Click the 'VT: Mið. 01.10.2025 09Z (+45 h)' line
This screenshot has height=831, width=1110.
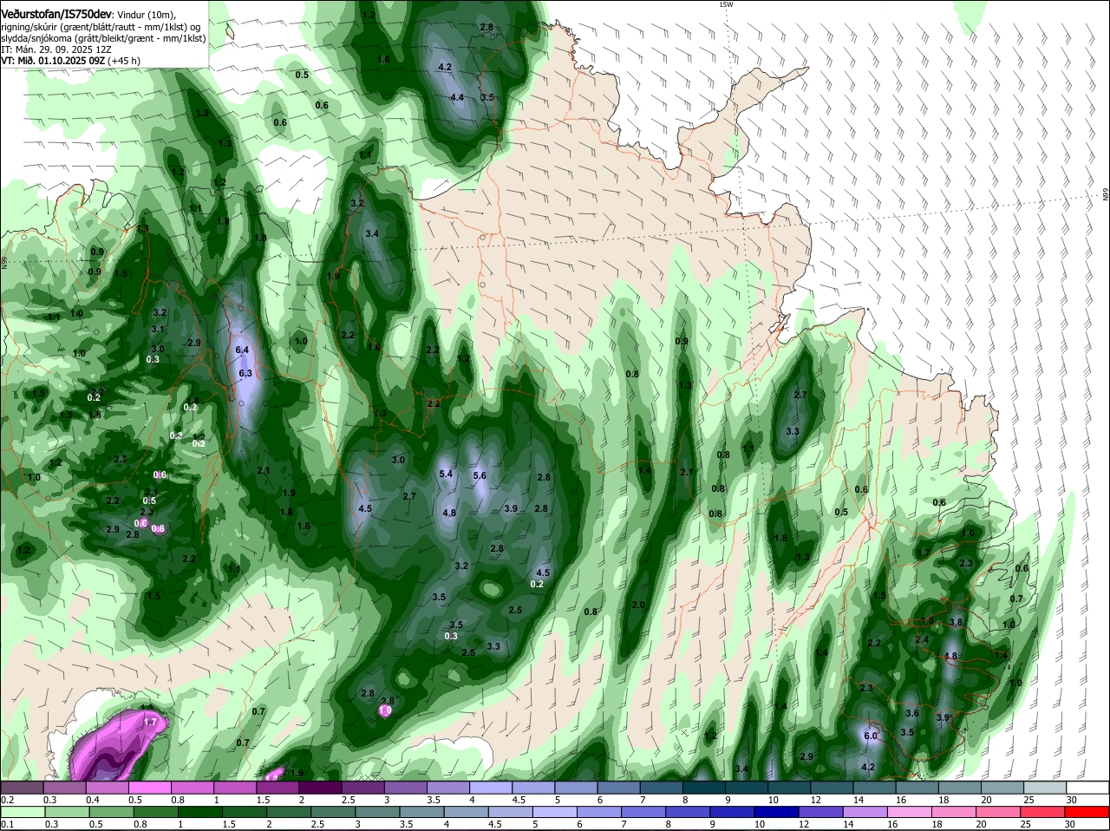pyautogui.click(x=71, y=61)
